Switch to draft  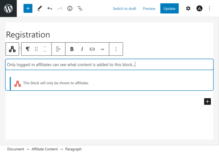124,9
